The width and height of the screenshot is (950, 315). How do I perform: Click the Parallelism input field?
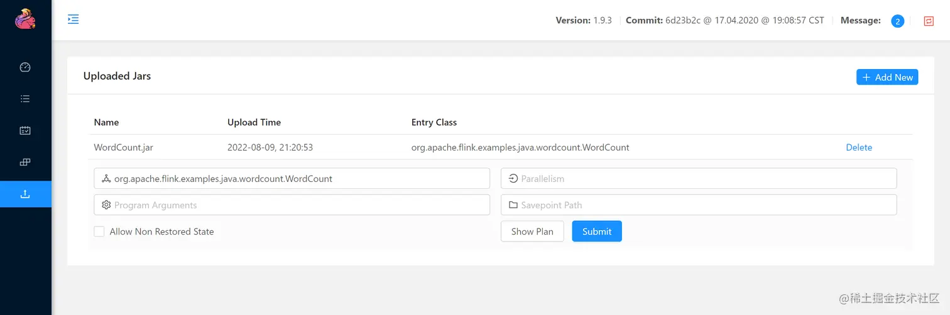704,179
